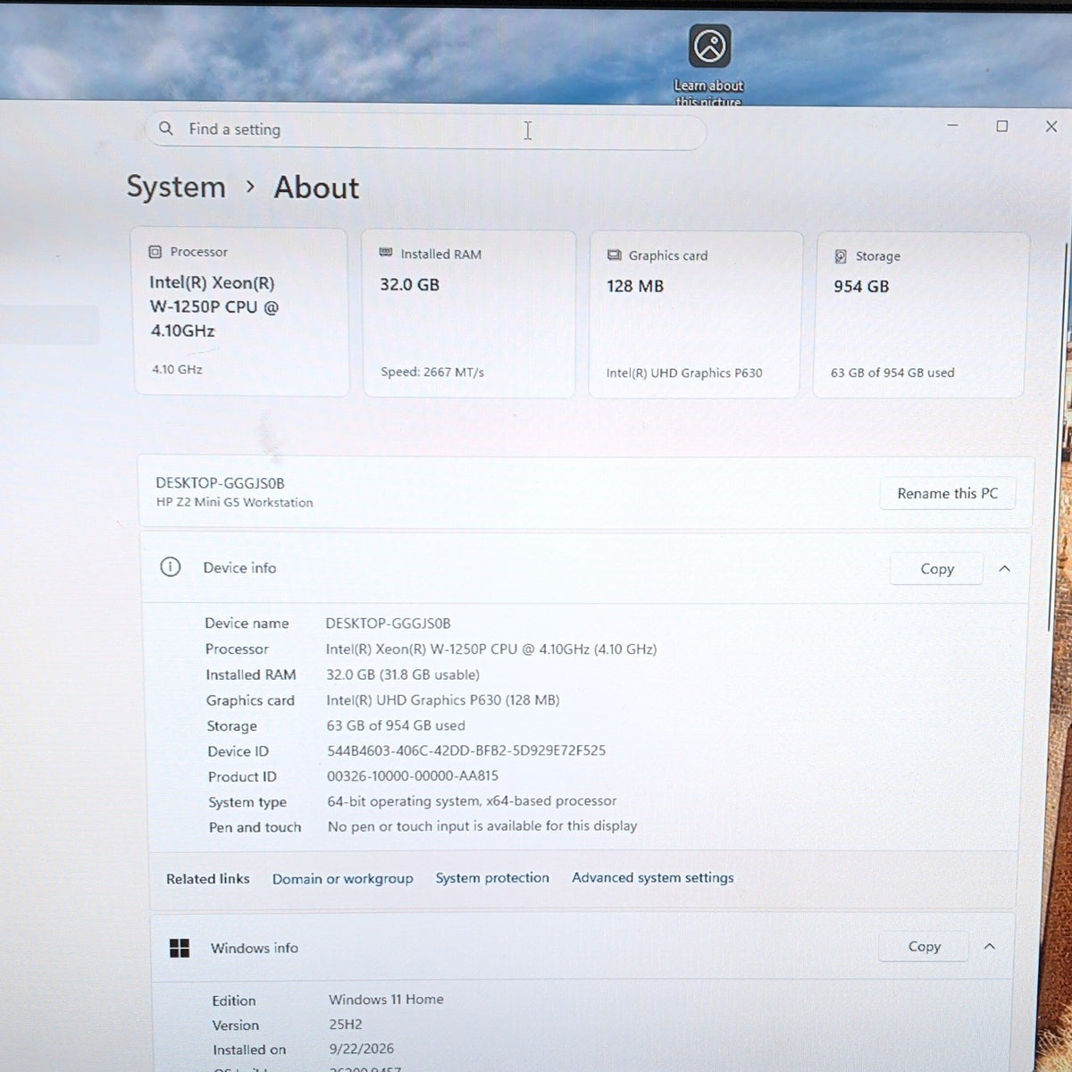1072x1072 pixels.
Task: Select the Installed RAM 32.0 GB card
Action: click(x=468, y=314)
